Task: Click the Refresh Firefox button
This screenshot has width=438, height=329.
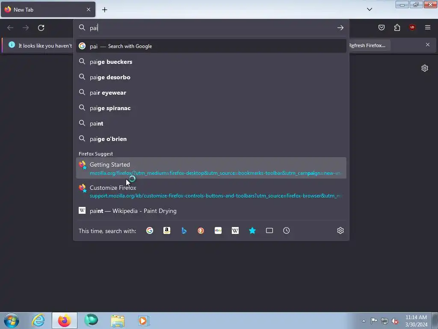Action: pyautogui.click(x=367, y=45)
